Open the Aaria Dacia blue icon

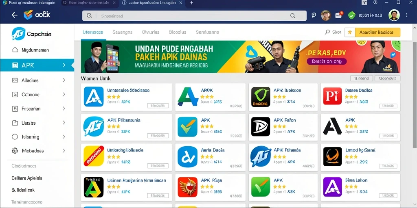tap(187, 156)
